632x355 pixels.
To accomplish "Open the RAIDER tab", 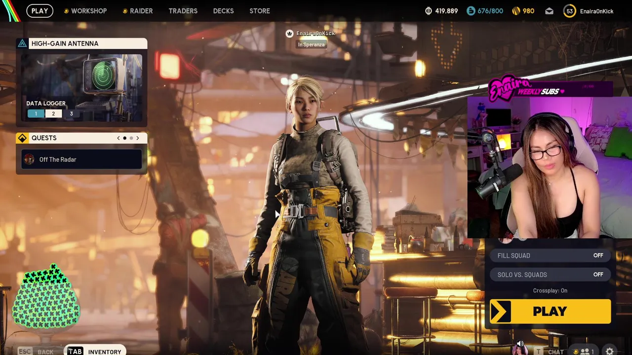I will click(137, 11).
